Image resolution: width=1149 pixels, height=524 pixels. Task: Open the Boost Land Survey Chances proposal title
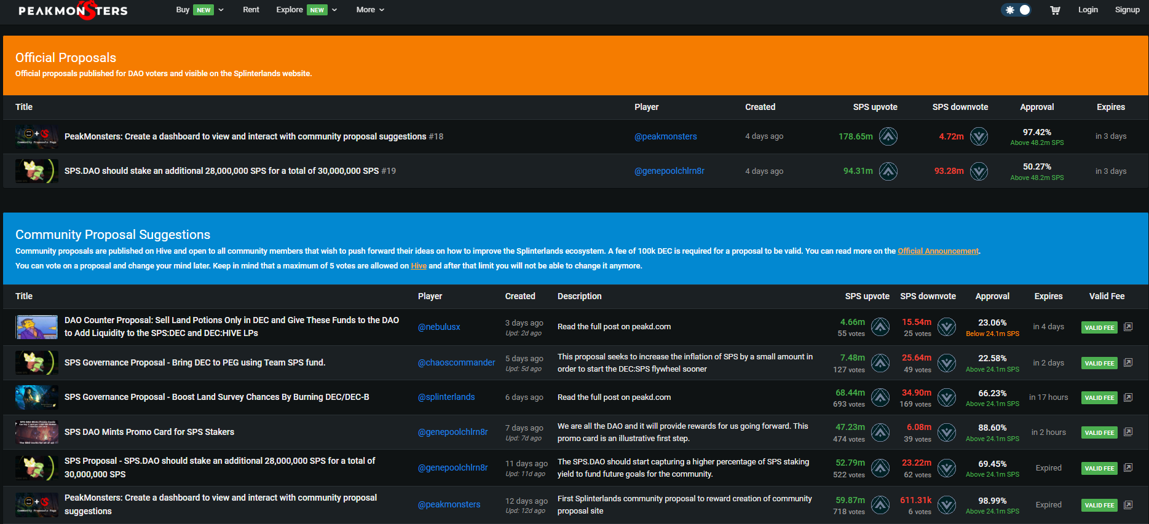click(x=217, y=397)
